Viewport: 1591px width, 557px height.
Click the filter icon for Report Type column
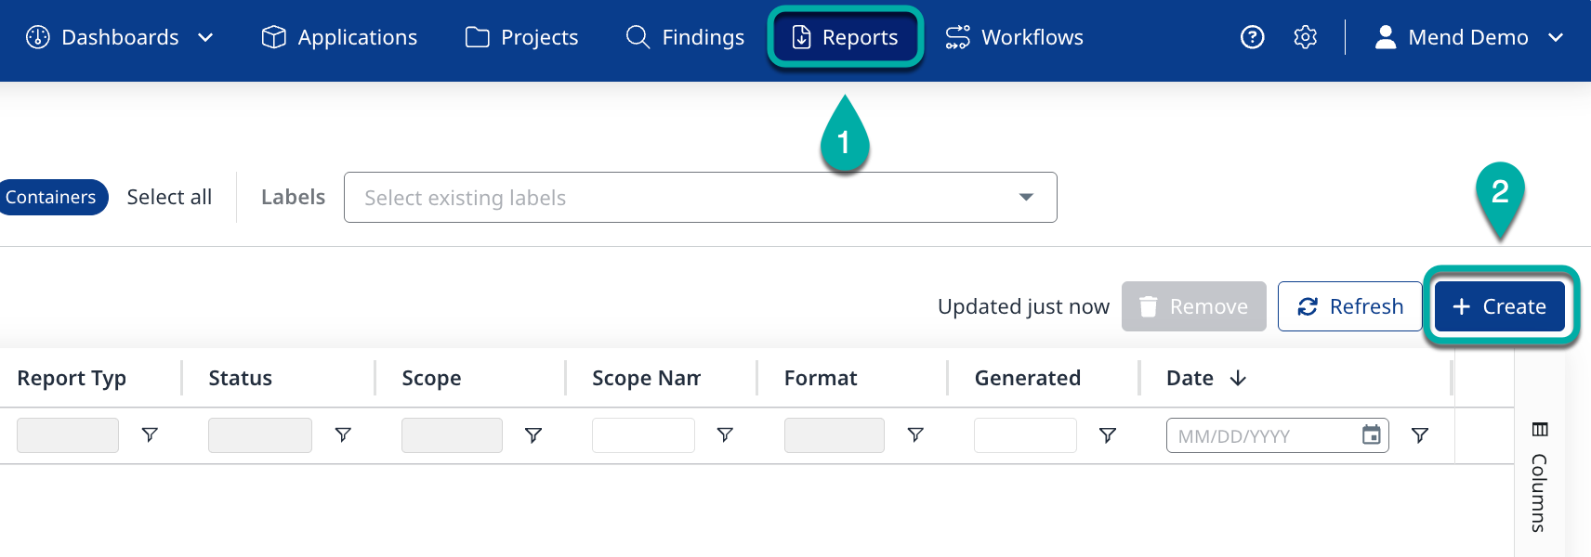150,434
